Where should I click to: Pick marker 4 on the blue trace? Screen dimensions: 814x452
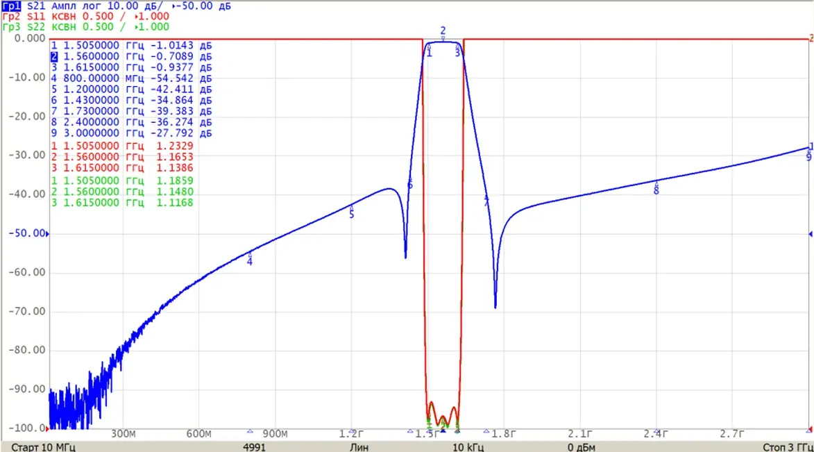[250, 258]
